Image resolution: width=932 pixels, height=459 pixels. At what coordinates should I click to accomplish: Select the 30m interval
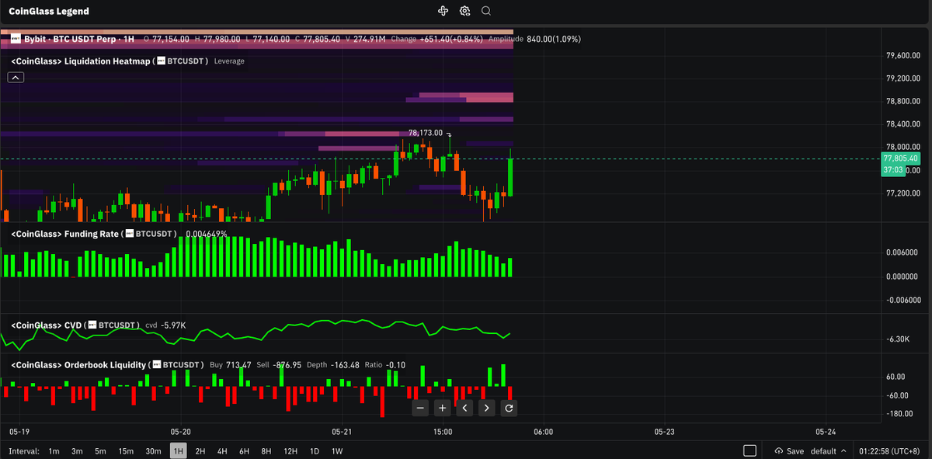[153, 451]
